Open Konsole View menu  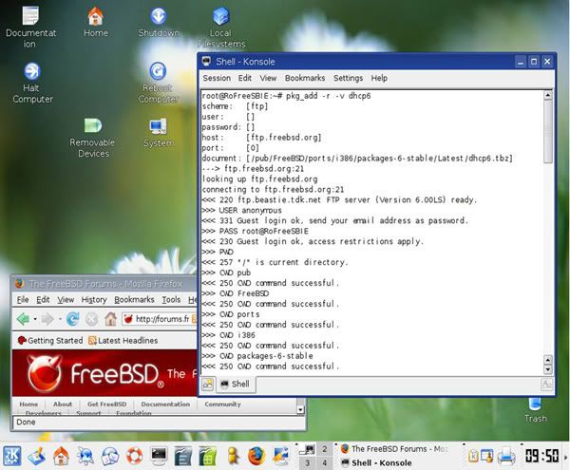point(268,78)
